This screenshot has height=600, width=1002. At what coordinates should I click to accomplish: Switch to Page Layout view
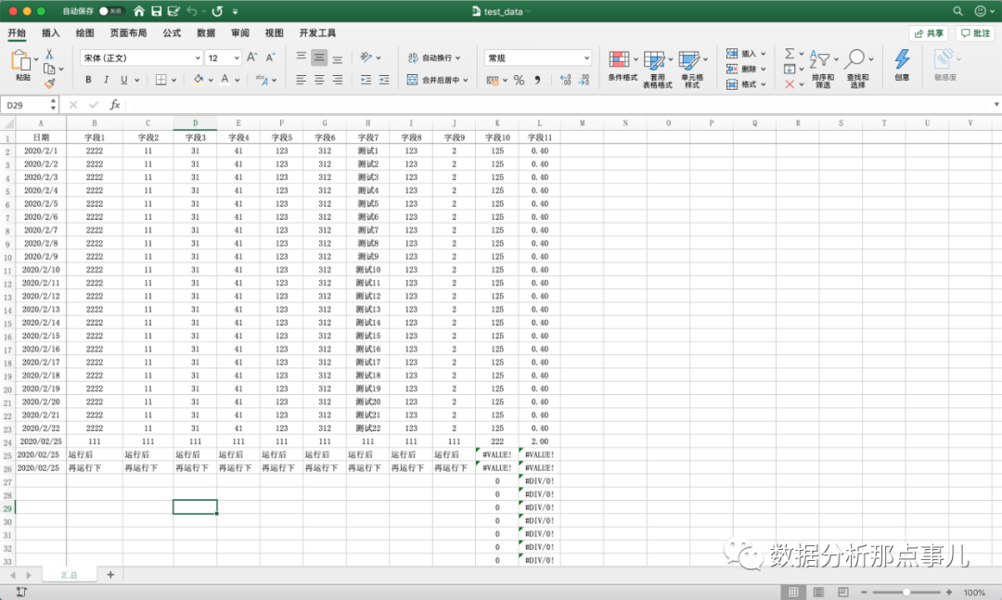click(x=818, y=593)
